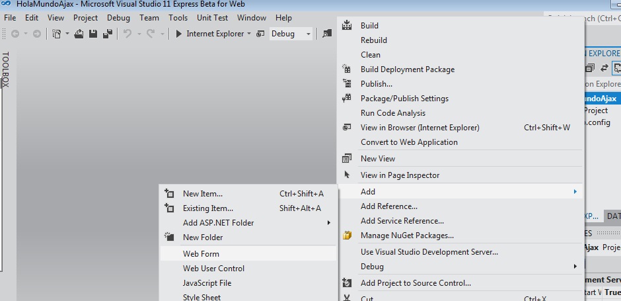
Task: Click the Undo toolbar arrow
Action: (128, 34)
